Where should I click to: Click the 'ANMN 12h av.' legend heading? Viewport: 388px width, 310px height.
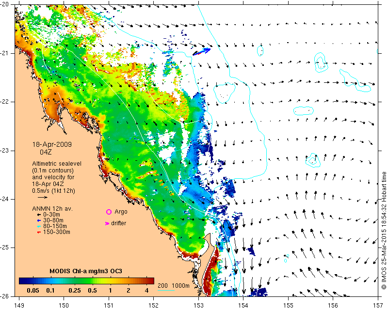[x=52, y=209]
